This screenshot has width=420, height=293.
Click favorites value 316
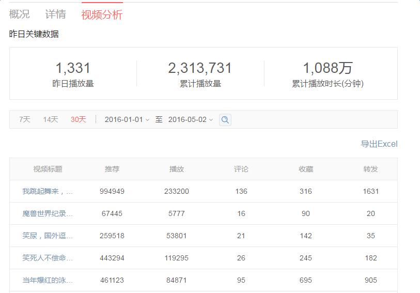click(306, 191)
